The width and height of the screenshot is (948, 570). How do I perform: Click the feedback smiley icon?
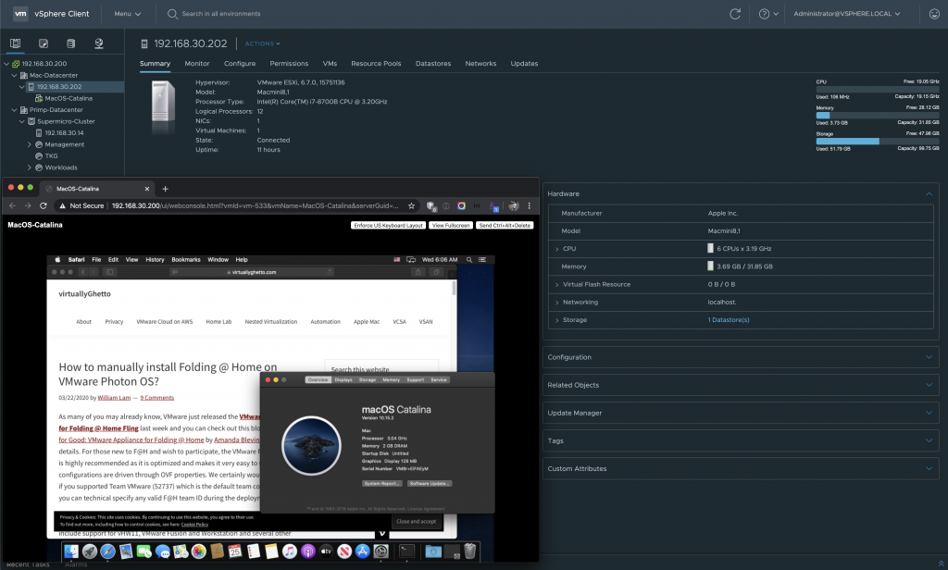tap(934, 14)
